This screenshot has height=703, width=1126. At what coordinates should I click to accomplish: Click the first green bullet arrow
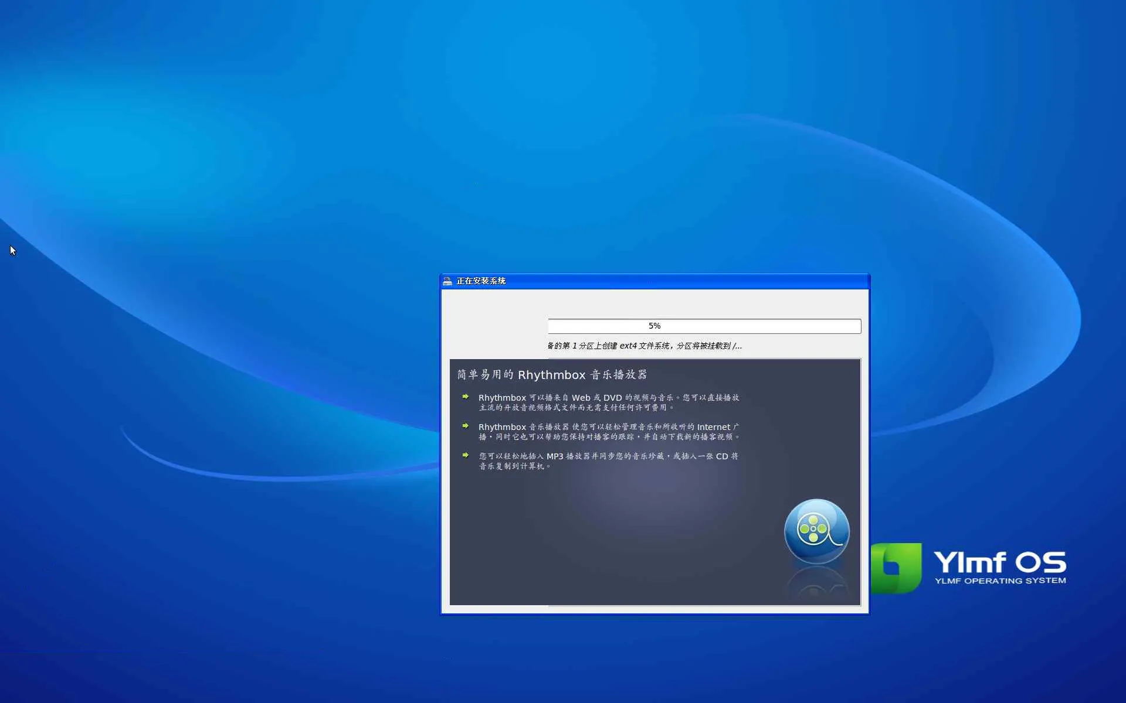465,397
